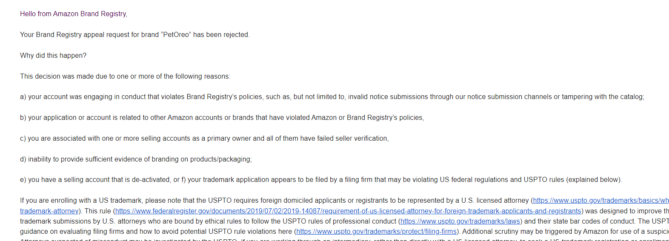Click the "trademark-attorney" link continuation
Image resolution: width=669 pixels, height=241 pixels.
tap(49, 211)
